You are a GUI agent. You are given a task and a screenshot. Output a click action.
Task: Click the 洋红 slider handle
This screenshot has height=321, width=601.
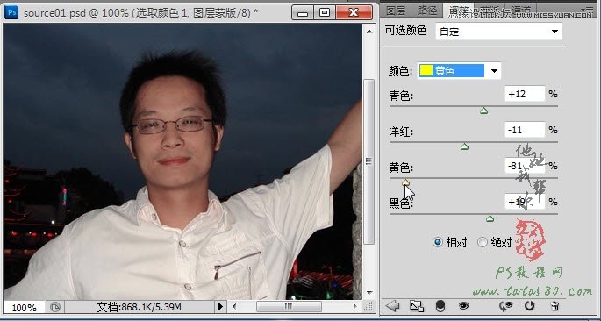click(464, 146)
